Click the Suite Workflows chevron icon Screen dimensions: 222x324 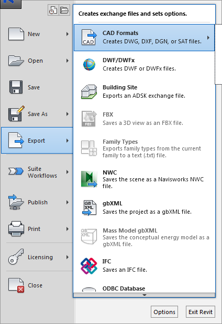pyautogui.click(x=16, y=171)
